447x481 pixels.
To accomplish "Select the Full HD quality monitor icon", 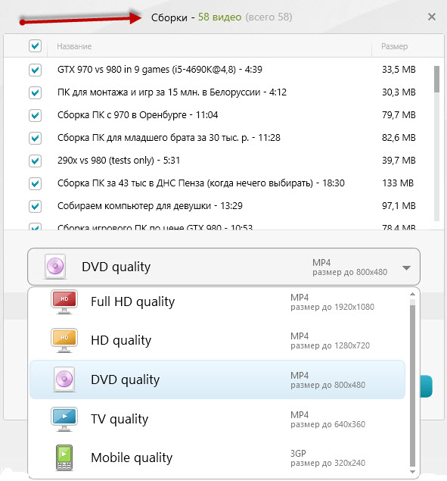I will 64,301.
